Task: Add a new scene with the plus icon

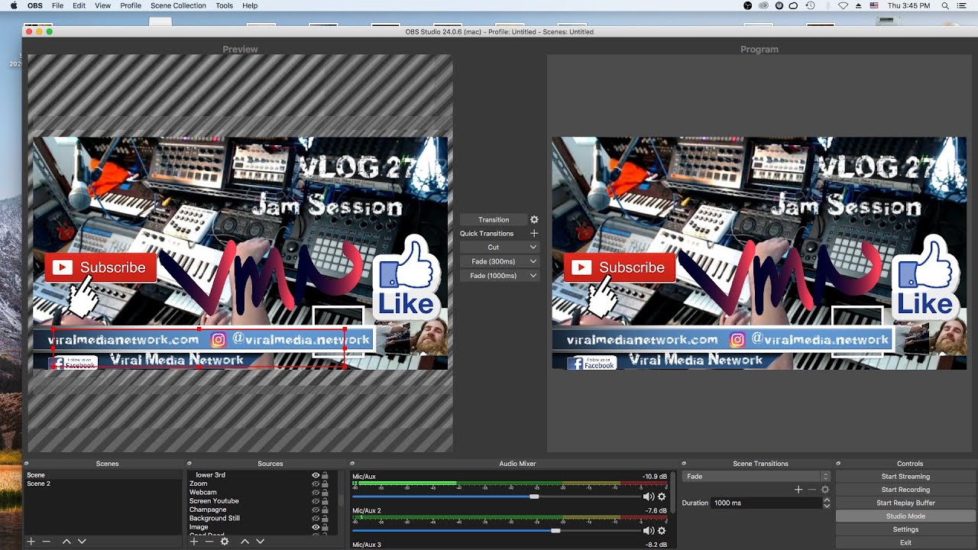Action: [31, 541]
